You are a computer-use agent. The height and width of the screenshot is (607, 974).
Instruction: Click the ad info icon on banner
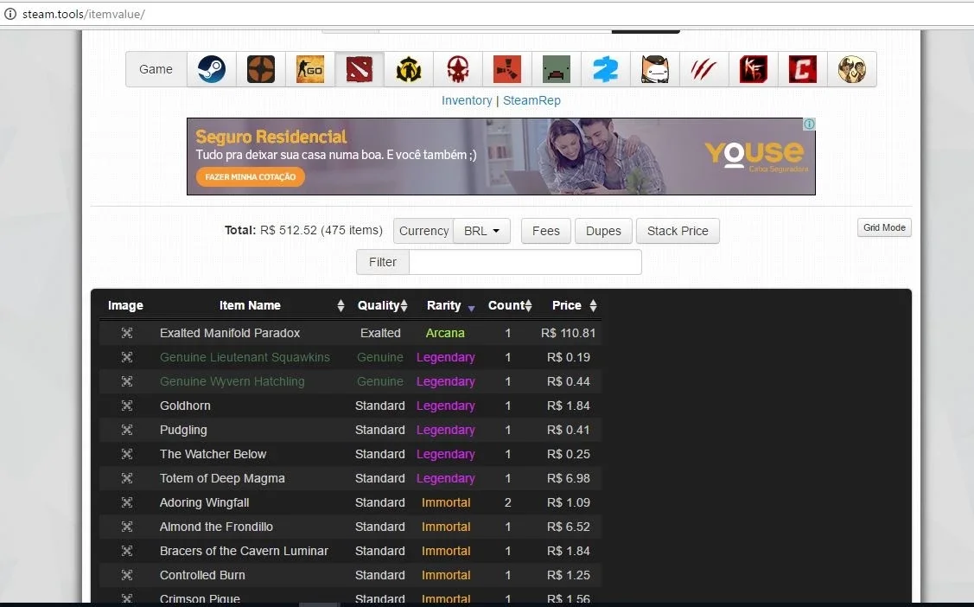click(810, 125)
